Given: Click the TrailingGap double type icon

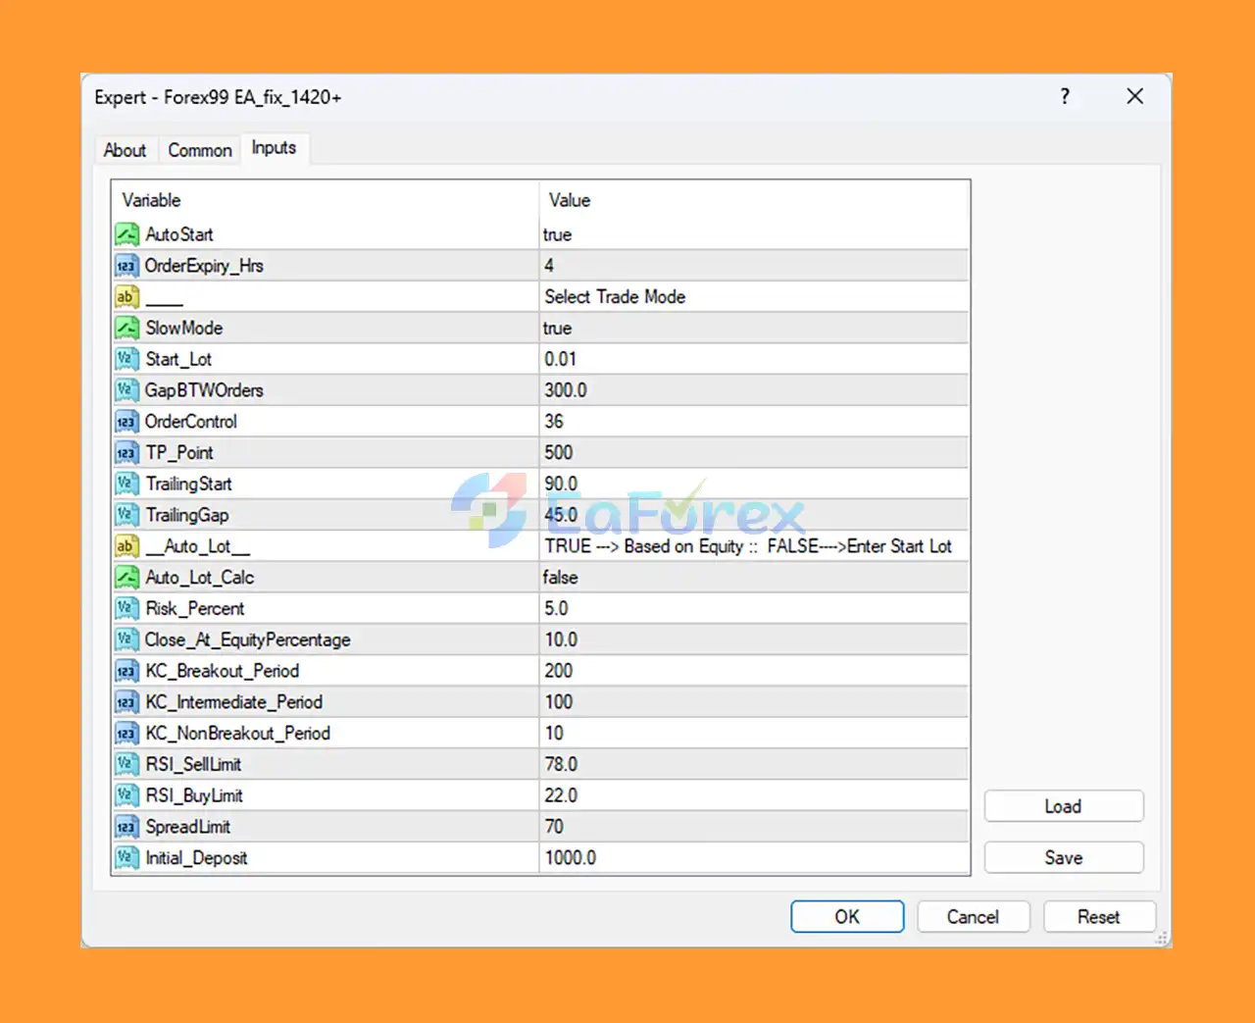Looking at the screenshot, I should click(127, 515).
